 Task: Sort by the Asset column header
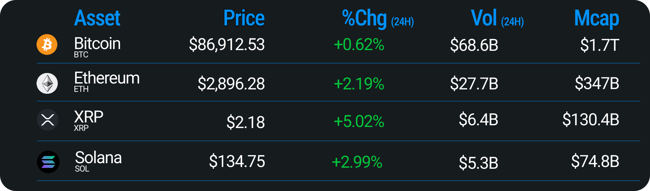[x=97, y=18]
